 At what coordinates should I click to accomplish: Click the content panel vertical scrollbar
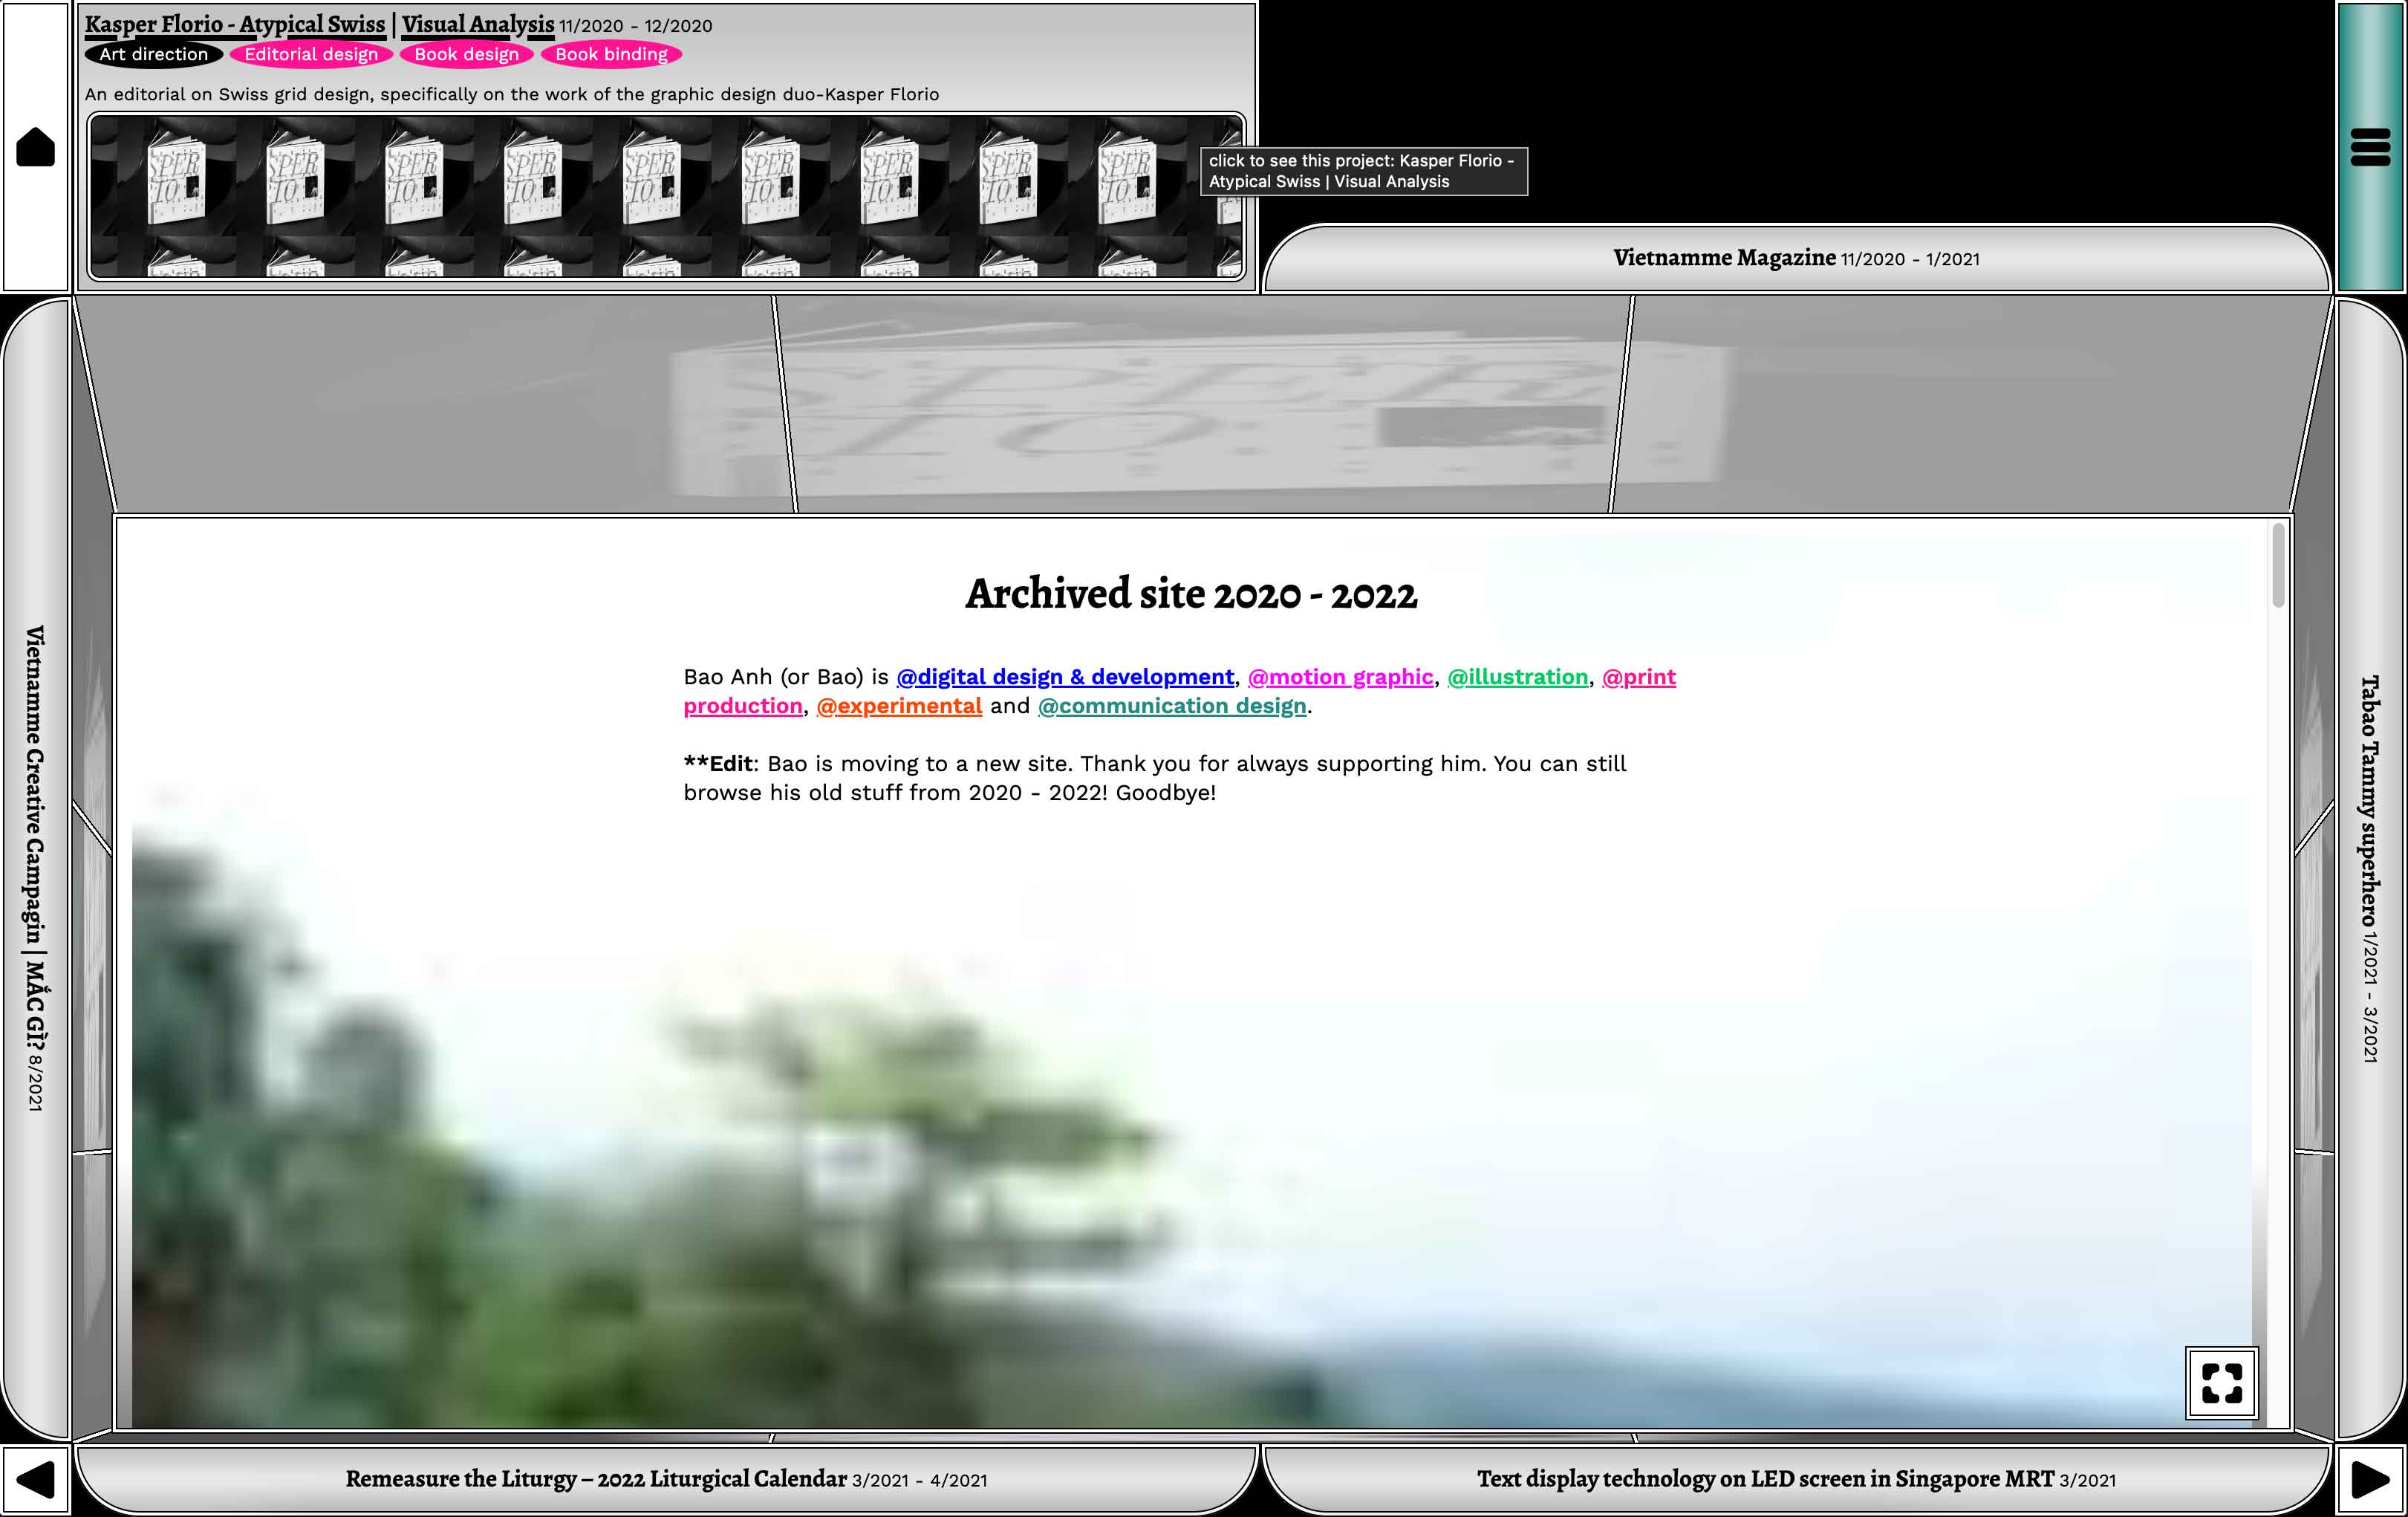(2278, 565)
